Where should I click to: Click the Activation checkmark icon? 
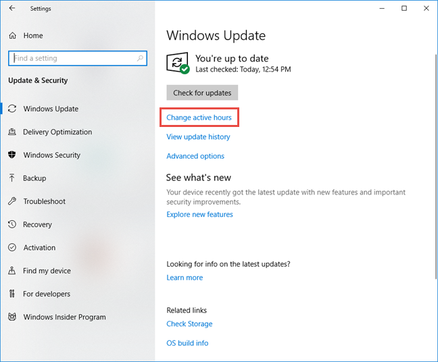(12, 247)
